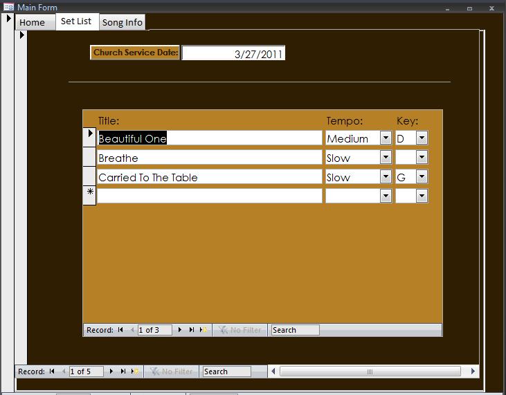Image resolution: width=506 pixels, height=395 pixels.
Task: Click the Tempo: column label
Action: coord(345,121)
